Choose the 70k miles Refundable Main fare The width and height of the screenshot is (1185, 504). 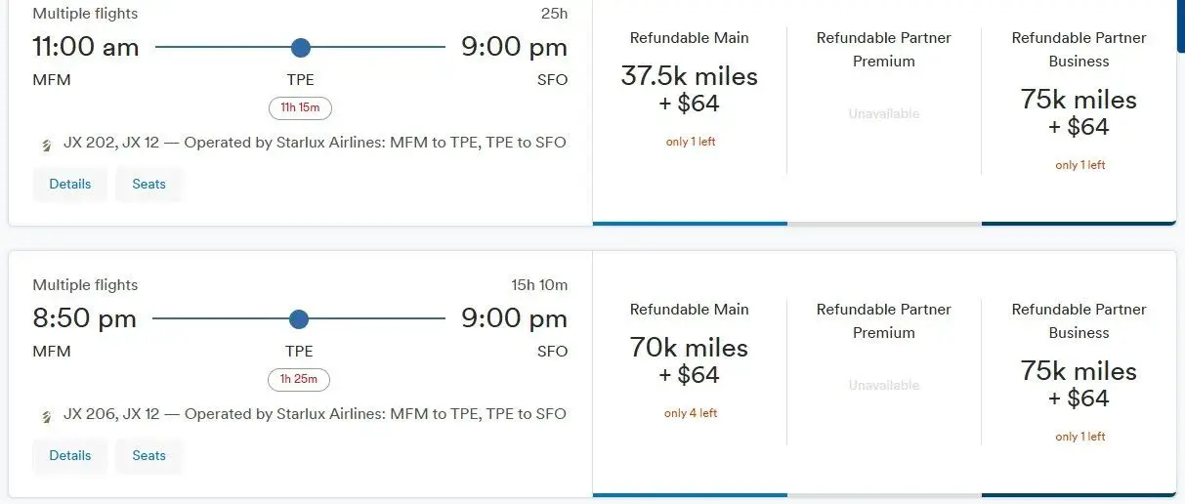coord(690,361)
